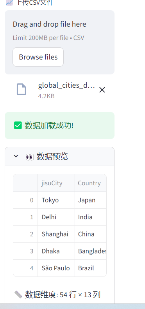The height and width of the screenshot is (309, 145).
Task: Click the eyes emoji beside 数据预览
Action: 30,157
